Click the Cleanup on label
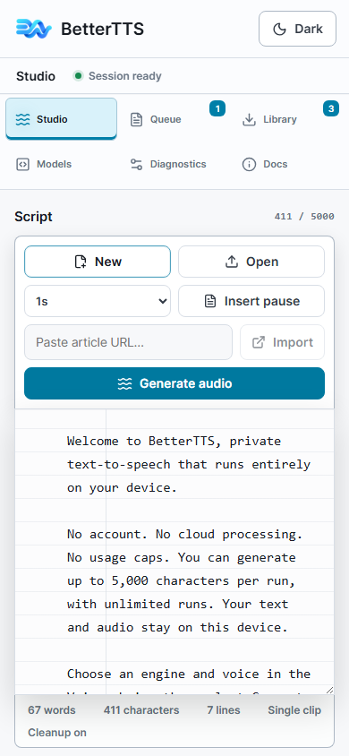Viewport: 349px width, 756px height. pos(57,733)
